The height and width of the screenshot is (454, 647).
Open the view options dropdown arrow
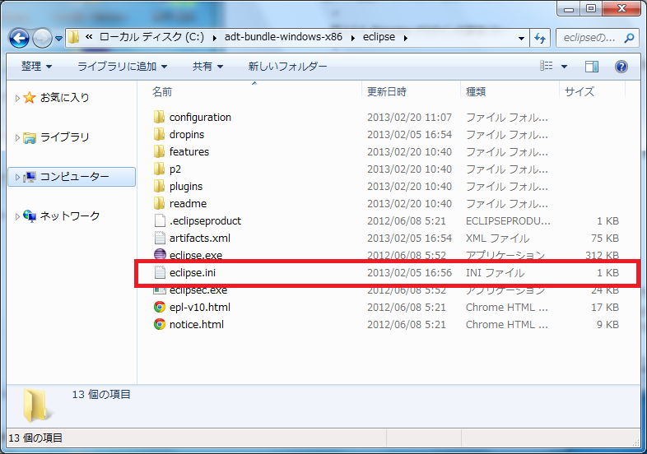[564, 67]
